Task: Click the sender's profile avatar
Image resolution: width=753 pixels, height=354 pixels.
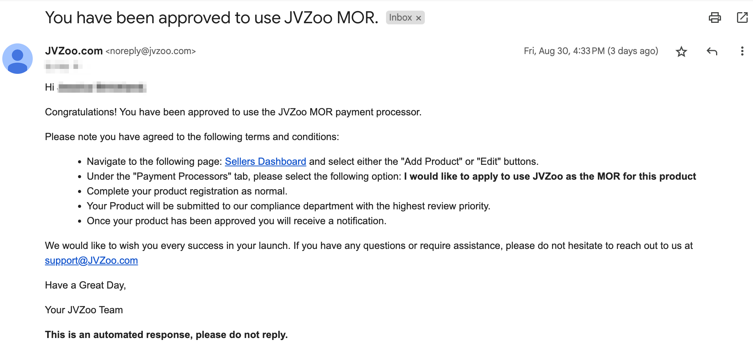Action: [18, 59]
